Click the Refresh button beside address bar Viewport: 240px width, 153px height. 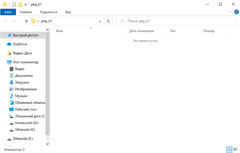(x=108, y=21)
